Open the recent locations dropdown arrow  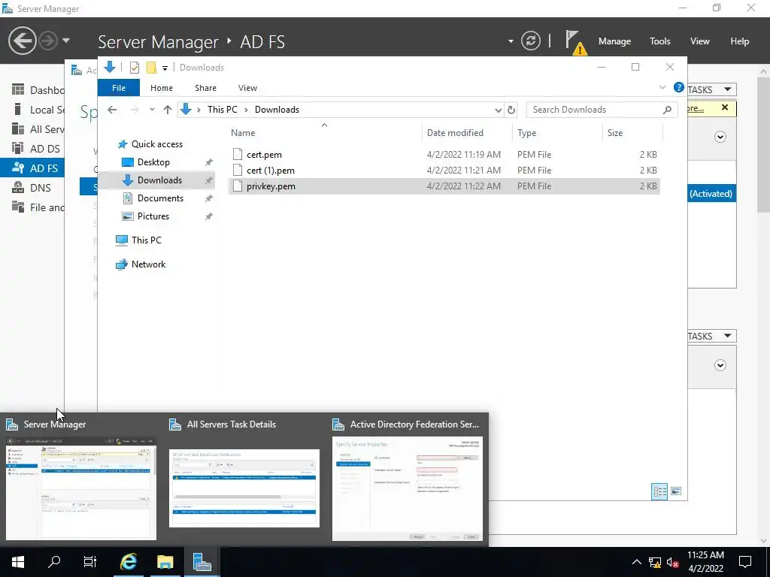pyautogui.click(x=152, y=110)
